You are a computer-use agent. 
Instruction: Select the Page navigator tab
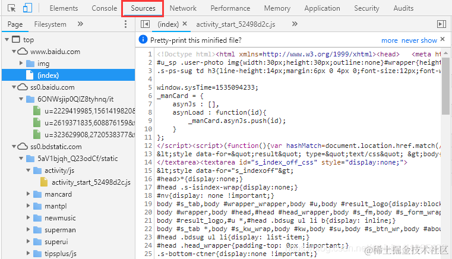[x=15, y=24]
